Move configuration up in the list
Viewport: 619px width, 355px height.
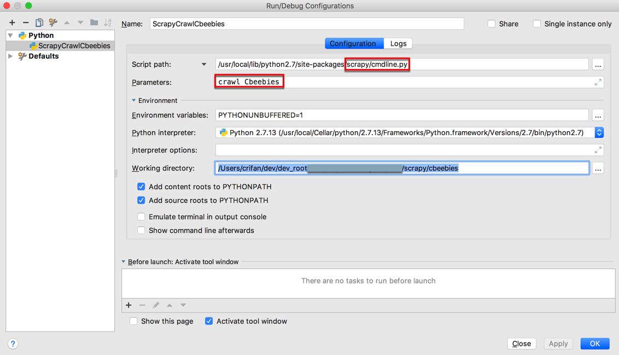pos(67,22)
